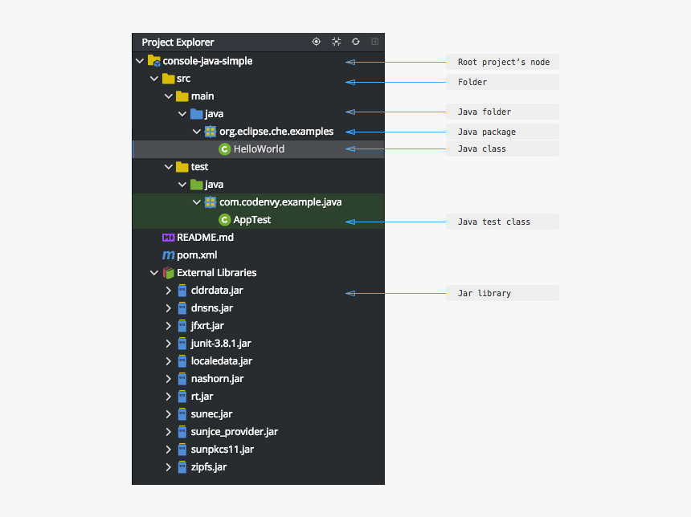Click the console-java-simple project folder icon
691x517 pixels.
point(153,61)
